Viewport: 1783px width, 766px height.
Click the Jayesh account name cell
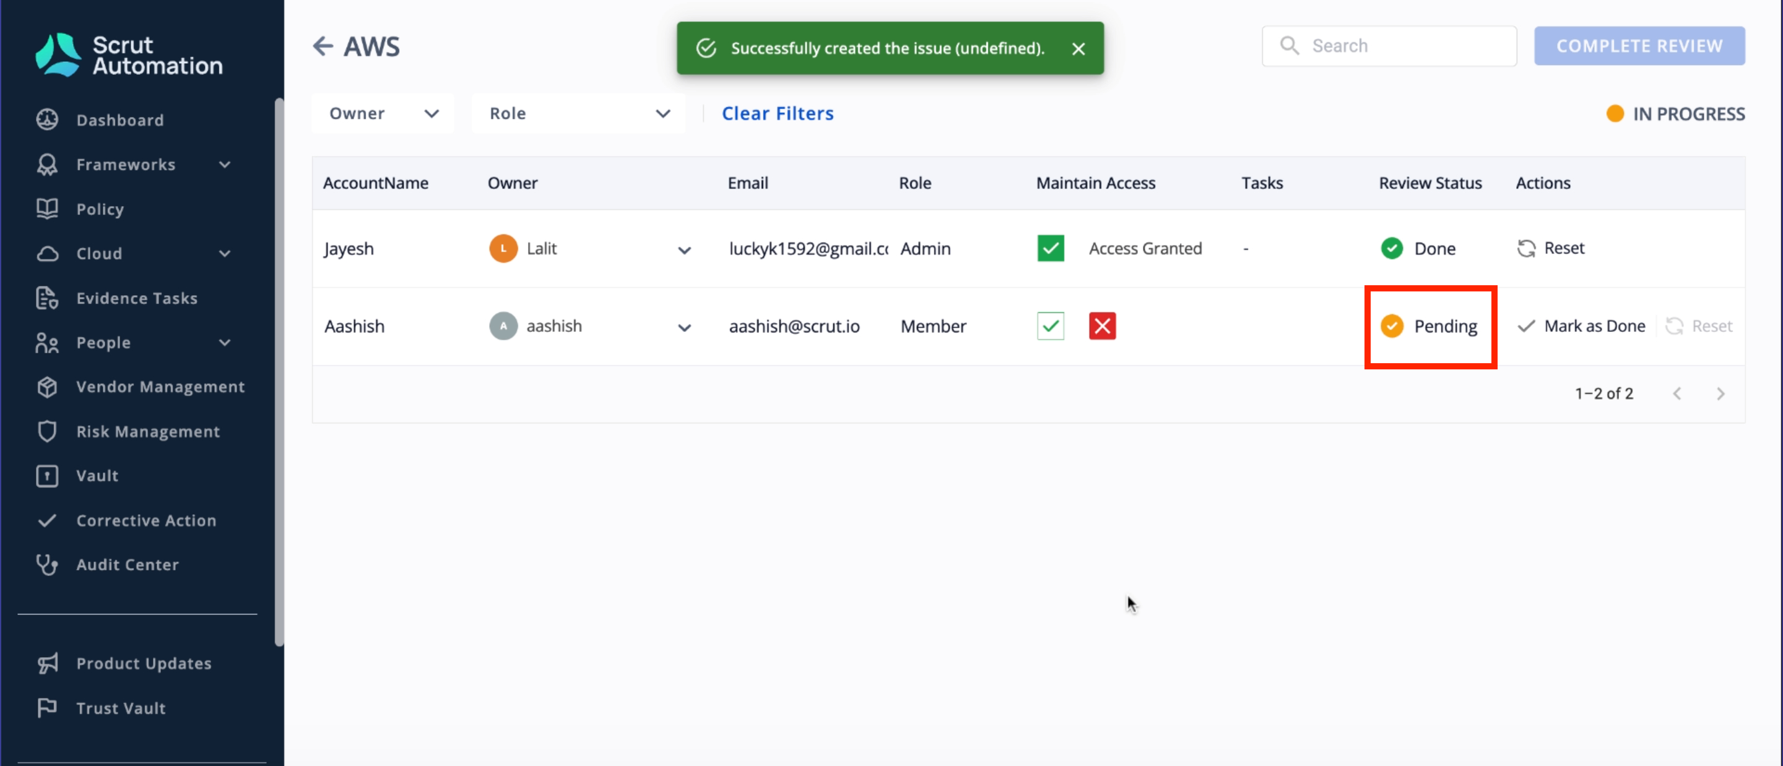(348, 248)
